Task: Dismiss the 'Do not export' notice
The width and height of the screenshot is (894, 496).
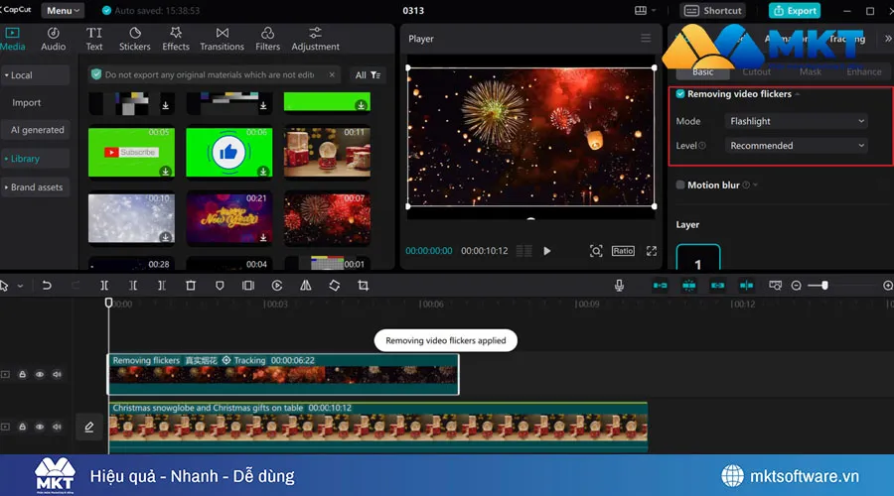Action: click(x=332, y=74)
